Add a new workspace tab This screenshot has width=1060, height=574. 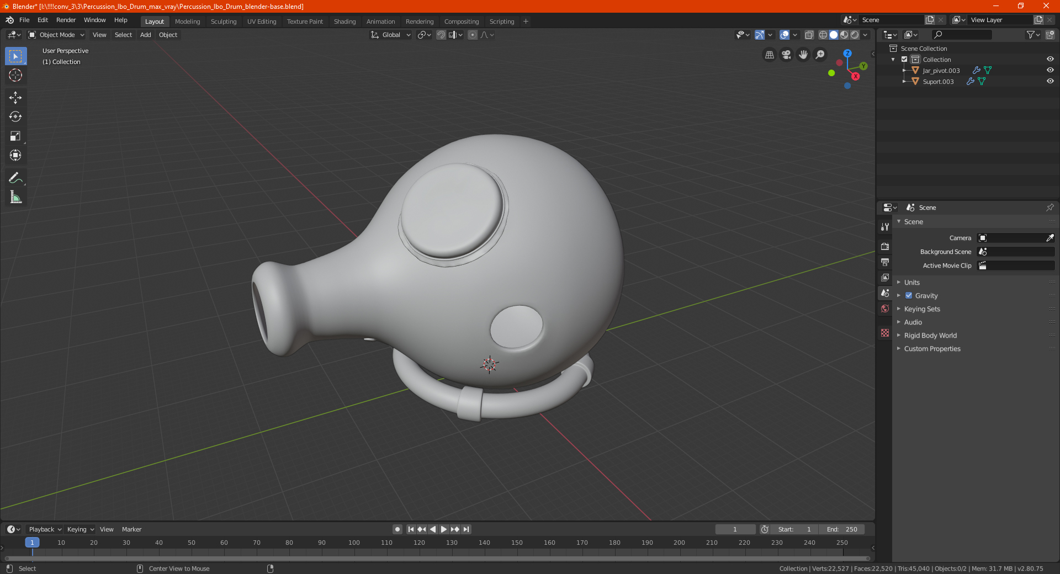[526, 22]
